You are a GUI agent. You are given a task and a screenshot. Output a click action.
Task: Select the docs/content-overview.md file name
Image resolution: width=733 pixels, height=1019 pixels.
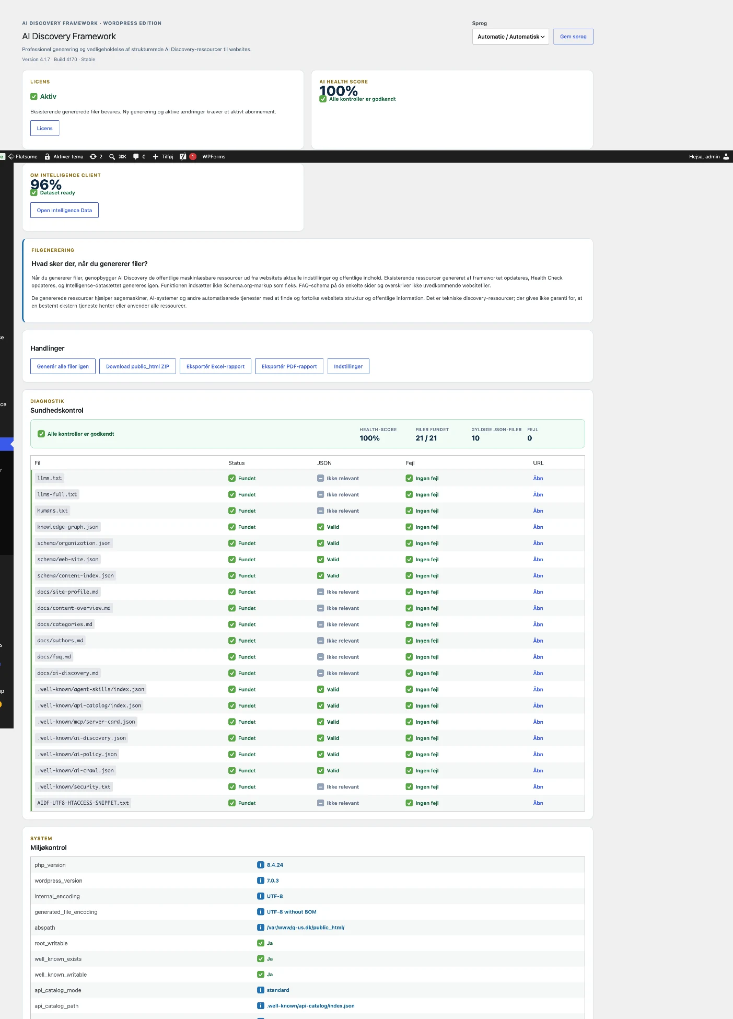point(74,608)
